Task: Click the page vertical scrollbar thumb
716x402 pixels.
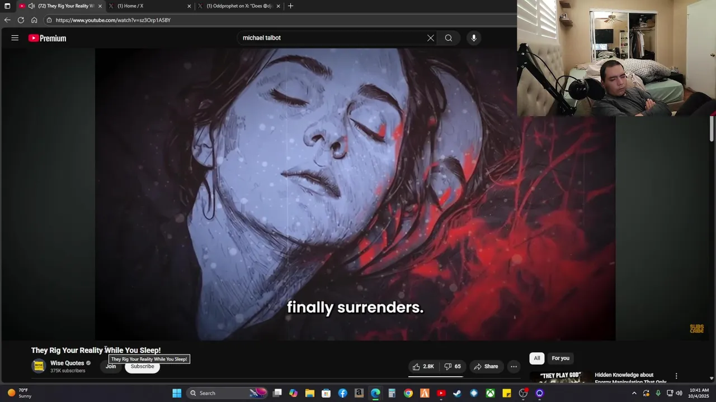Action: click(712, 128)
